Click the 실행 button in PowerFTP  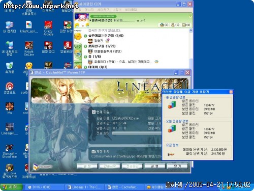pyautogui.click(x=155, y=166)
